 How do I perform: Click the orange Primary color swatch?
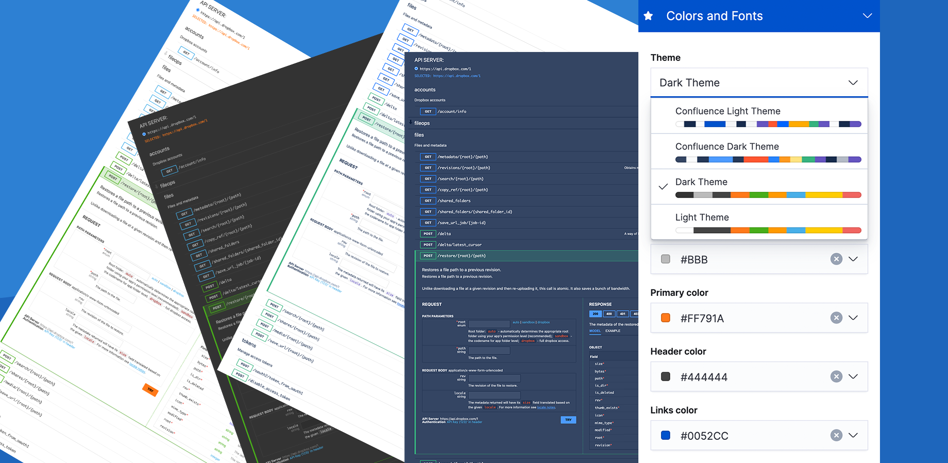(x=666, y=318)
